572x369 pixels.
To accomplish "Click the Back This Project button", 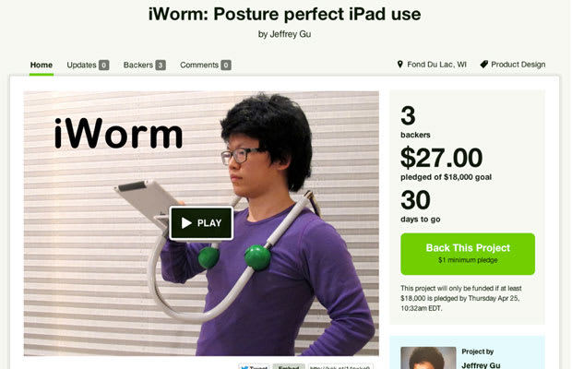I will (x=468, y=254).
